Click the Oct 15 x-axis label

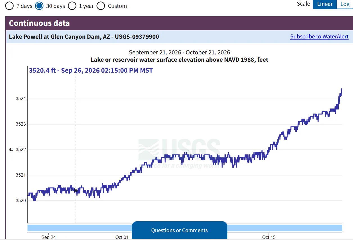(x=269, y=237)
